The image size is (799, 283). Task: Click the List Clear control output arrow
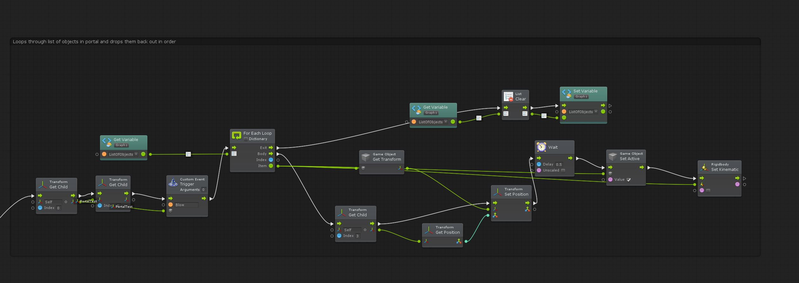[525, 108]
